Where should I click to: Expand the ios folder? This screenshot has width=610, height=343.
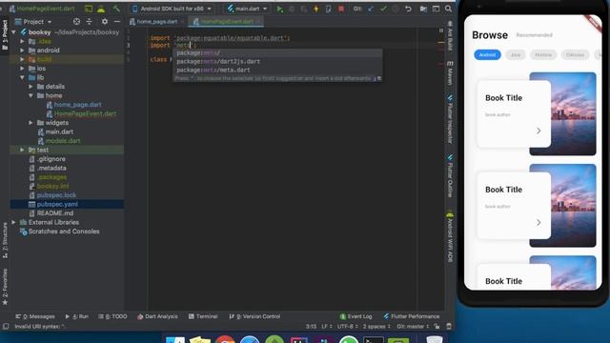coord(22,69)
